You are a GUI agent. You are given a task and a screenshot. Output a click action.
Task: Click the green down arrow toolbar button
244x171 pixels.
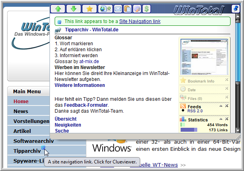(74, 9)
